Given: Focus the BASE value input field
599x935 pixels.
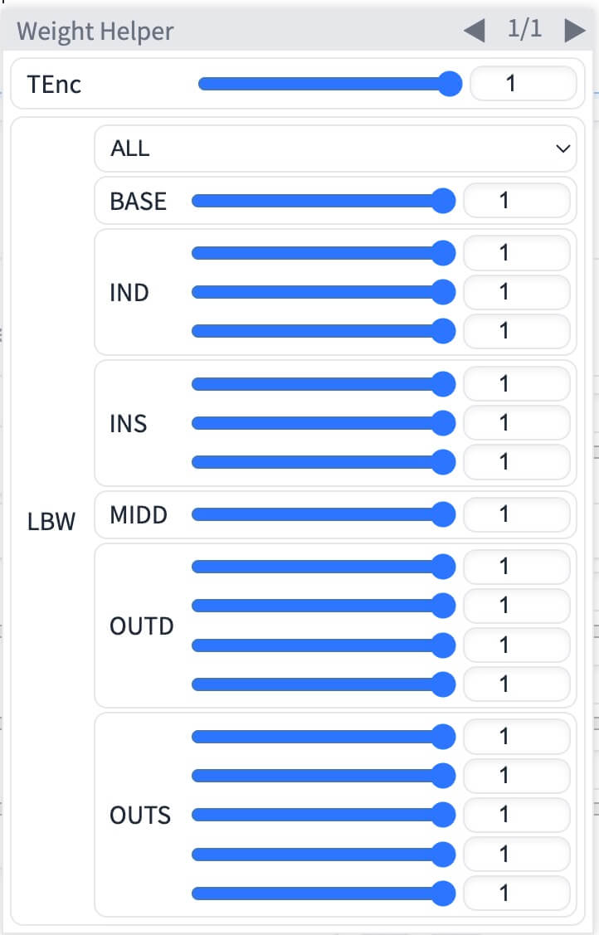Looking at the screenshot, I should [x=516, y=201].
